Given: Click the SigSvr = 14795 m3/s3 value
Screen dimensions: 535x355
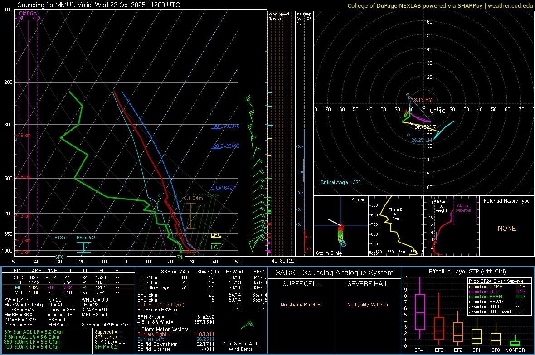Looking at the screenshot, I should pyautogui.click(x=105, y=325).
